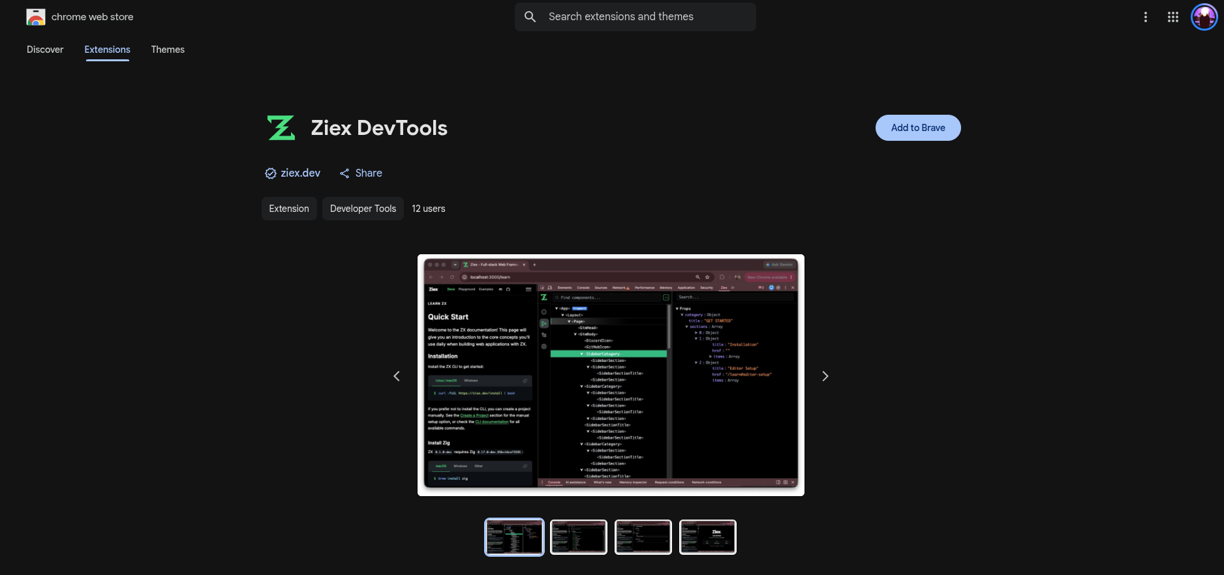Select the third screenshot thumbnail
1224x575 pixels.
643,537
